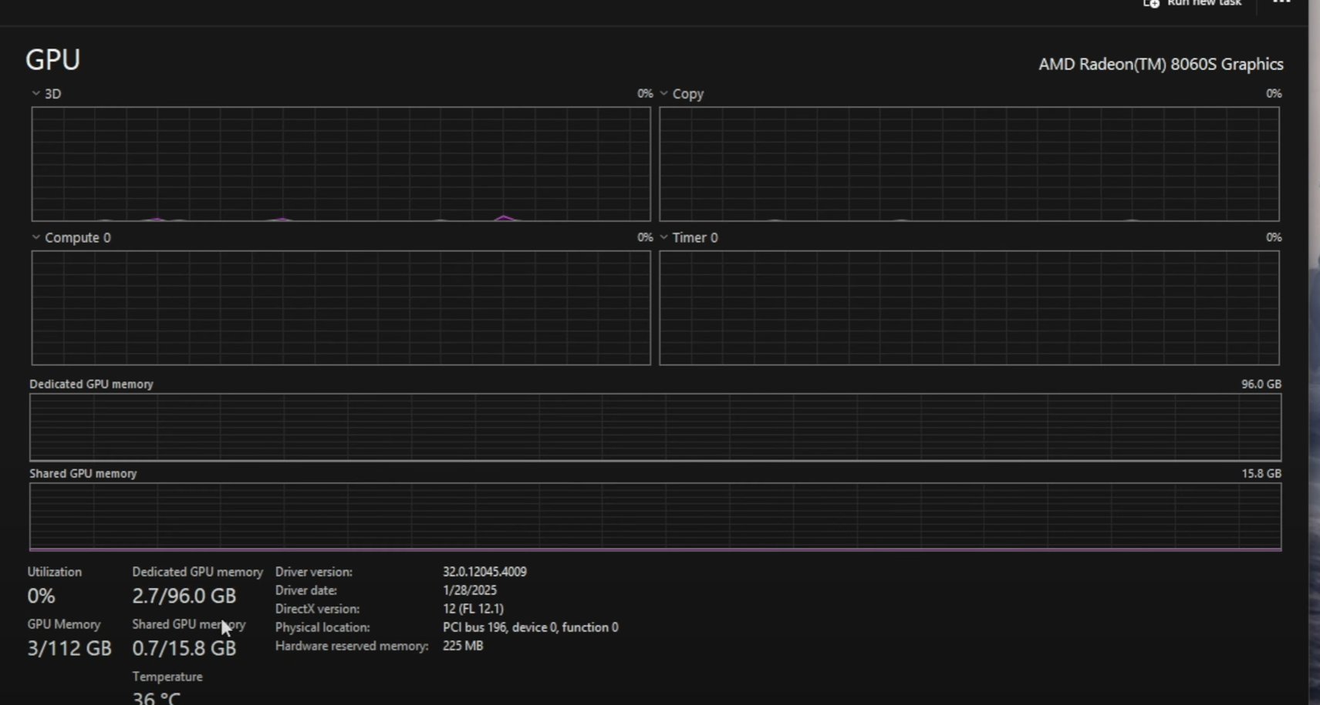
Task: Click the DirectX version 12 (FL 12.1) value
Action: pyautogui.click(x=473, y=609)
